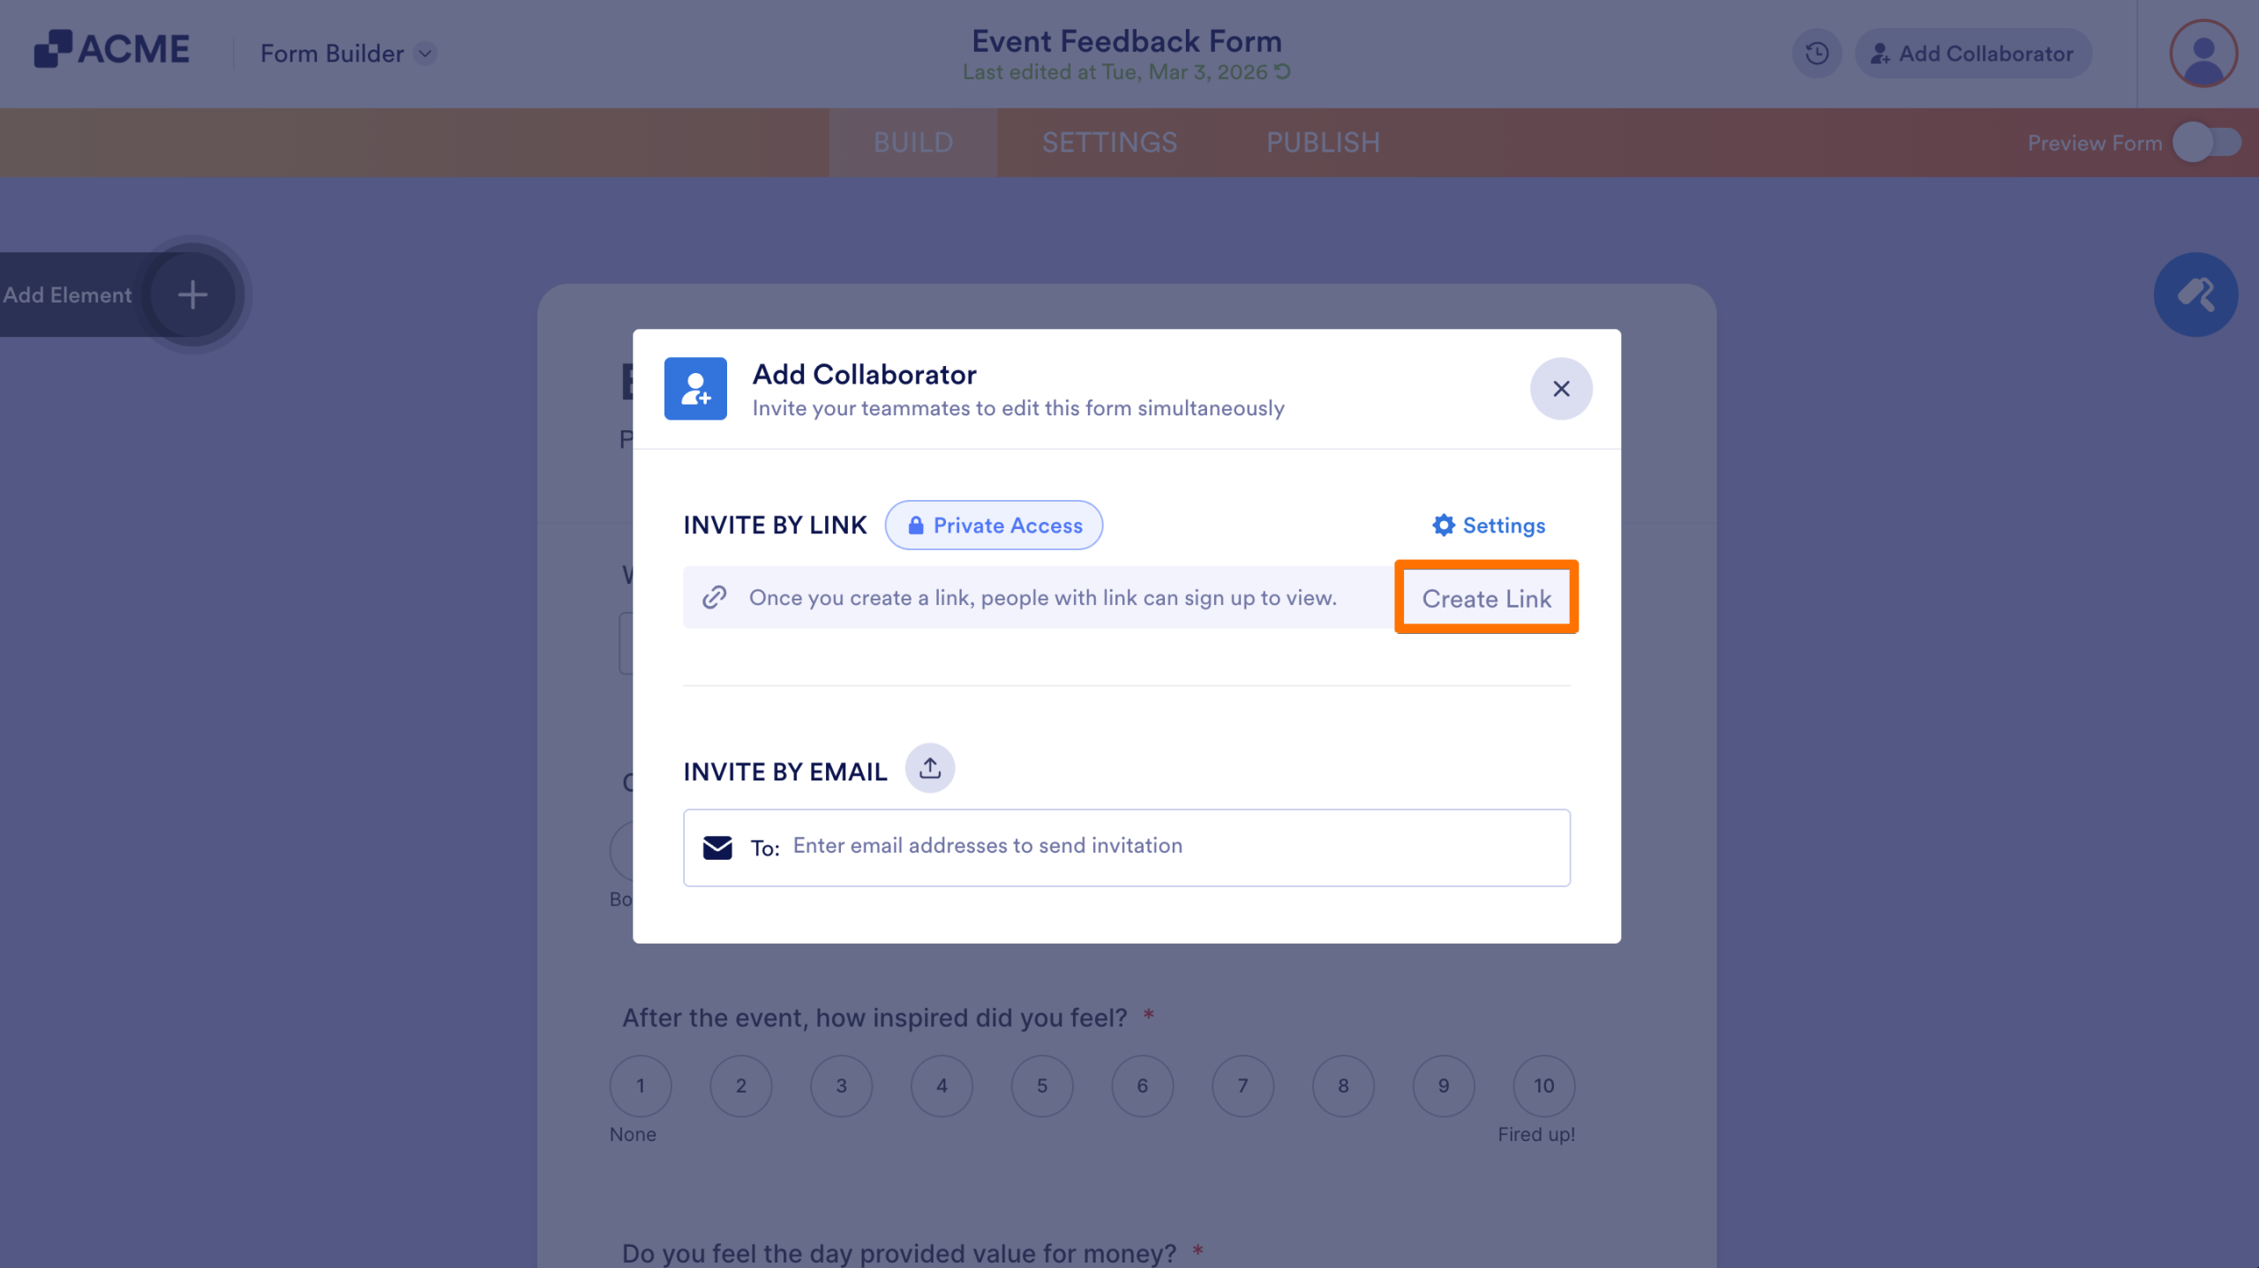Click the Create Link button
2259x1268 pixels.
pyautogui.click(x=1486, y=599)
